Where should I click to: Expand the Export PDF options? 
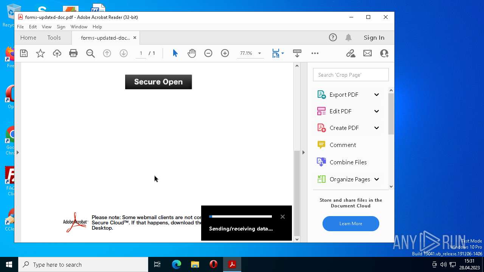(x=377, y=94)
